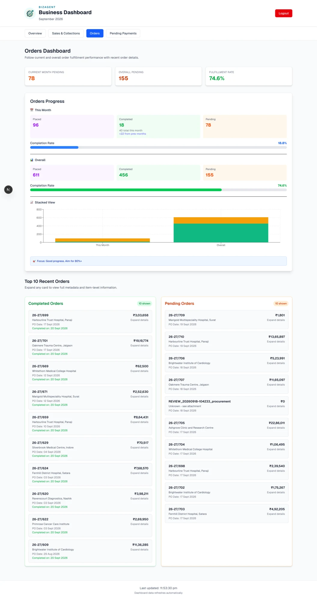Viewport: 317px width, 600px height.
Task: Click the blue This Month completion rate bar
Action: pos(54,147)
